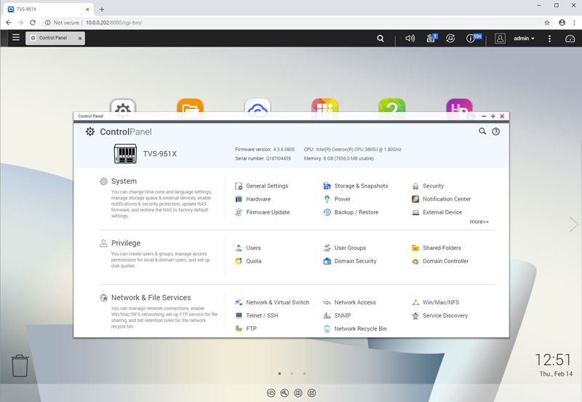Screen dimensions: 582x402
Task: Bookmark this page with the star
Action: coord(547,23)
